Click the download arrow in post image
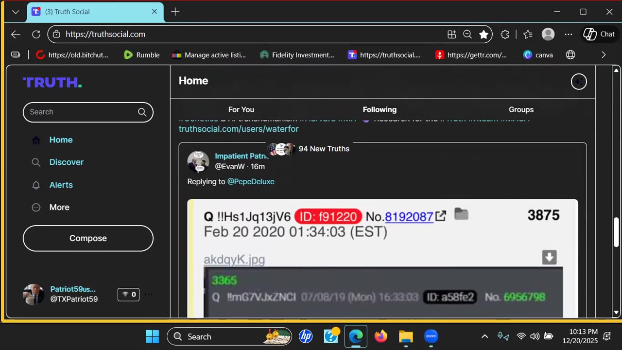This screenshot has width=622, height=350. click(549, 257)
